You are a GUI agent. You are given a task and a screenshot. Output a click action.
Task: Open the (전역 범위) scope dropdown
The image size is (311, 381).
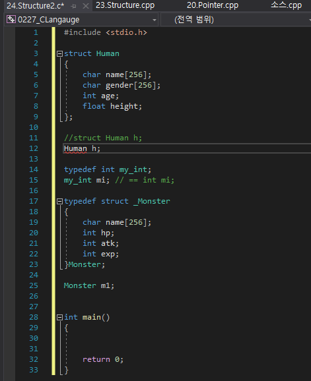(x=236, y=20)
